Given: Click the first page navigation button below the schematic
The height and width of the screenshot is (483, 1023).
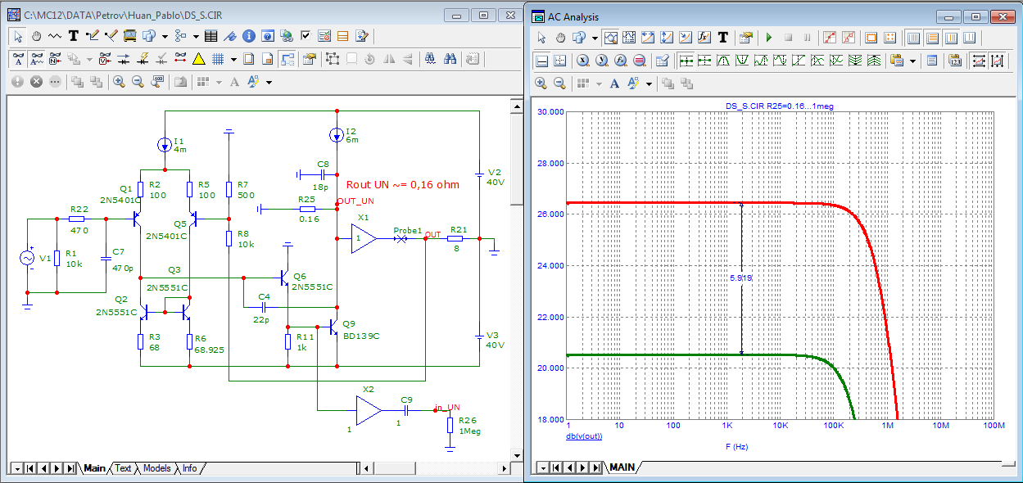Looking at the screenshot, I should (30, 468).
